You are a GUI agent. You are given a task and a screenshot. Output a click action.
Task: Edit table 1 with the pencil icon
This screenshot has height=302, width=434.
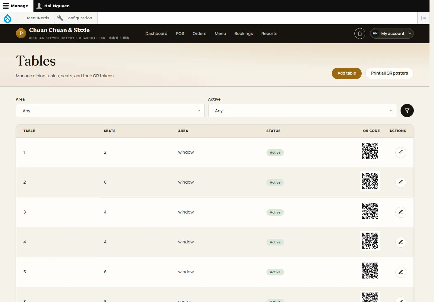point(401,153)
